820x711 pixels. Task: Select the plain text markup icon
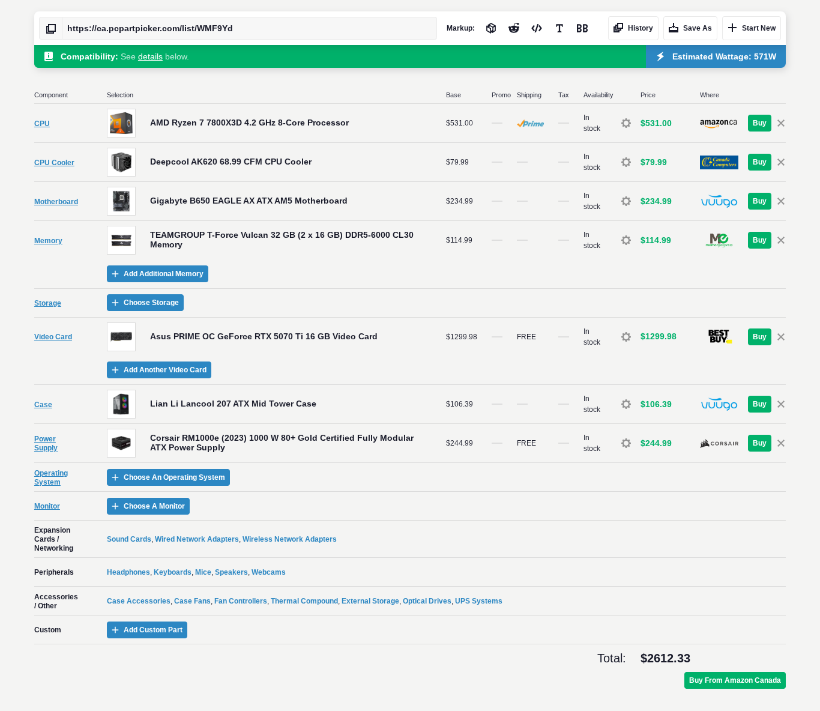pyautogui.click(x=559, y=28)
